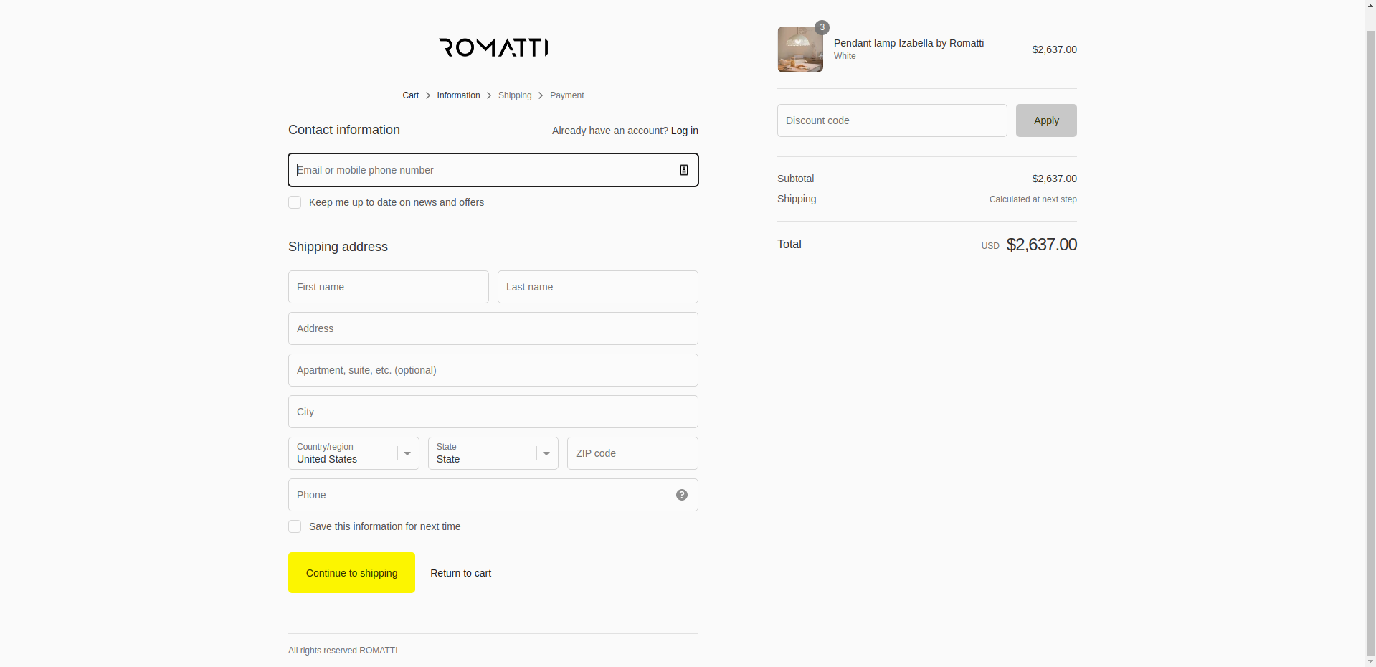
Task: Click the Shipping breadcrumb step
Action: pos(515,95)
